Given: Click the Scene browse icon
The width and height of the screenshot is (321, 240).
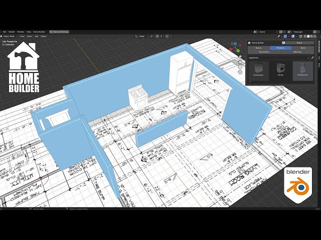Looking at the screenshot, I should (256, 32).
